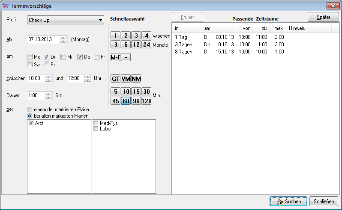Click the Später button

[323, 17]
